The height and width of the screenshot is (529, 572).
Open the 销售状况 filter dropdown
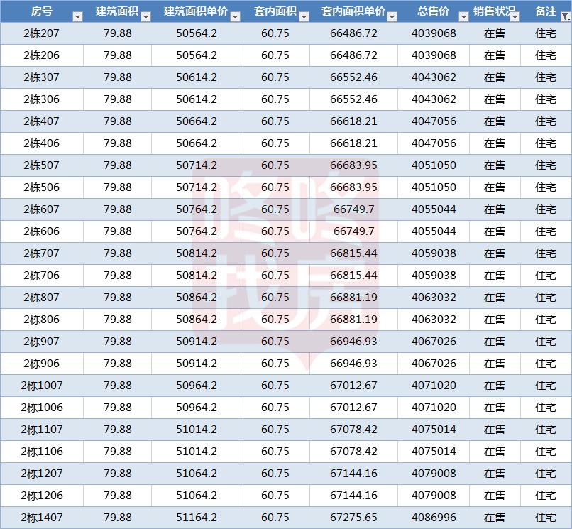(x=514, y=16)
